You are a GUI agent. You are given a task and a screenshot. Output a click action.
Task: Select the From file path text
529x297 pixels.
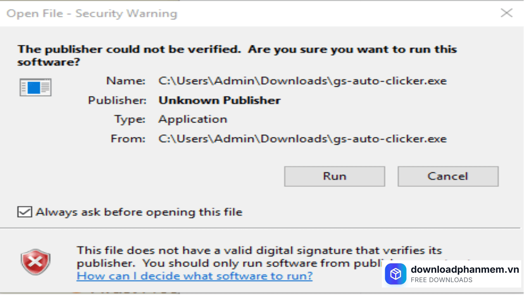coord(302,139)
